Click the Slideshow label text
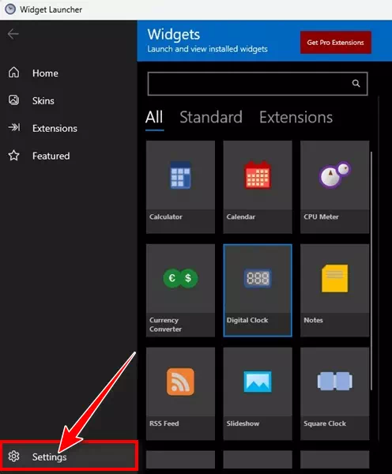The height and width of the screenshot is (474, 392). click(x=243, y=423)
